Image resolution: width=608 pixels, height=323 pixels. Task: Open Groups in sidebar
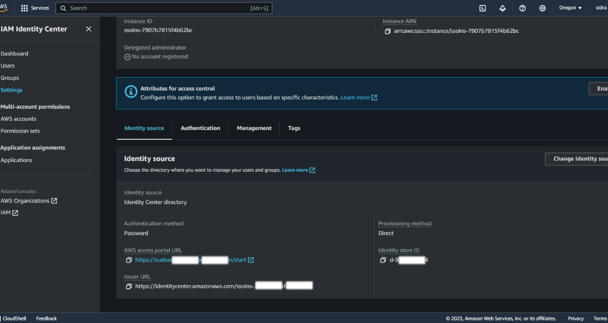[10, 78]
